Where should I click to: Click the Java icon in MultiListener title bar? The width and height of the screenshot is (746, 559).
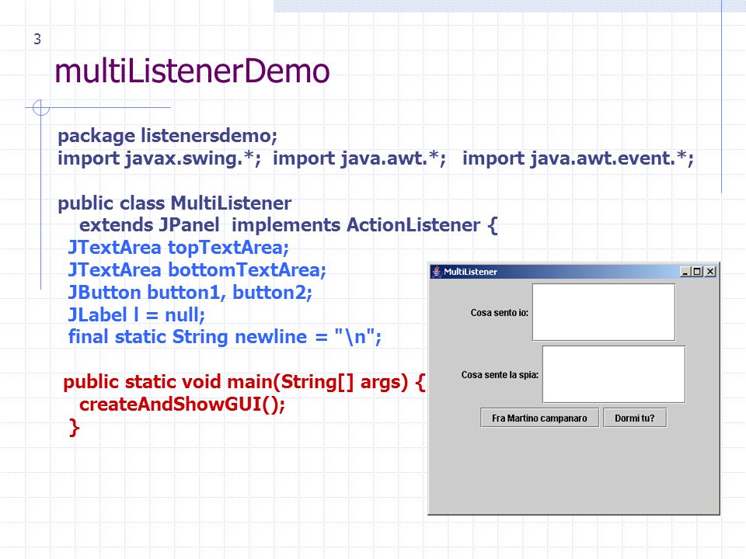[x=436, y=272]
